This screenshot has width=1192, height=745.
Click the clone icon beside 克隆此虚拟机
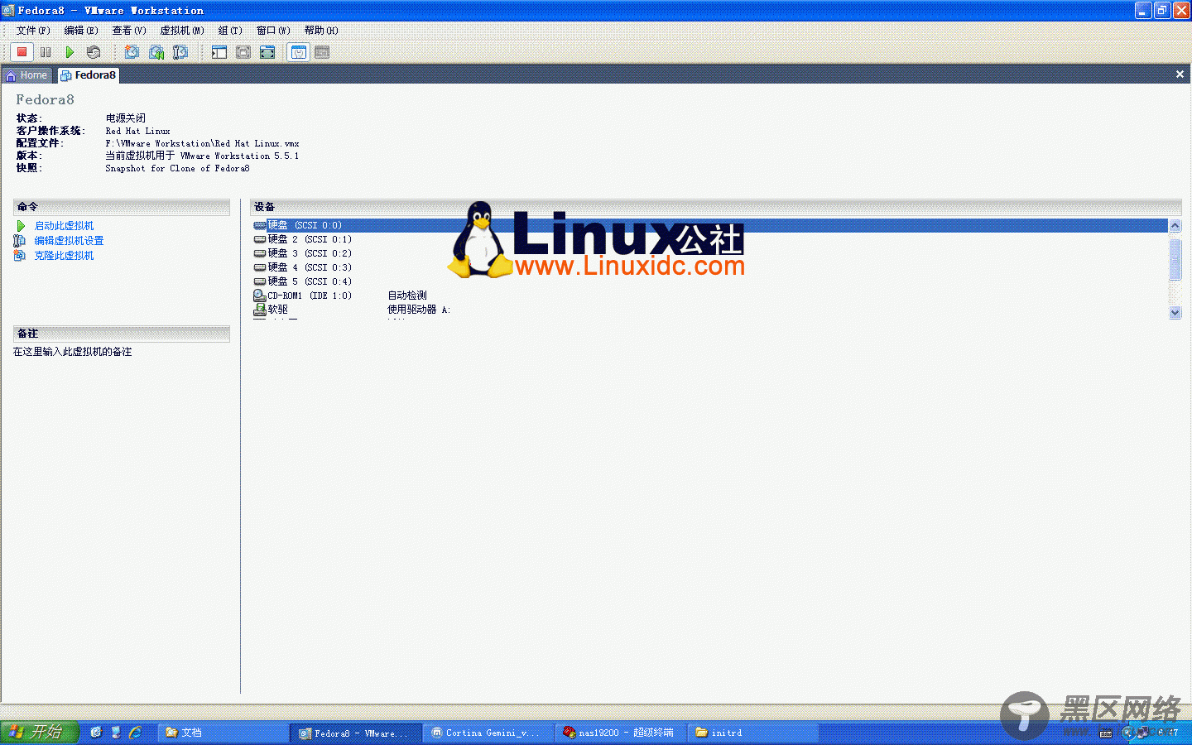20,256
